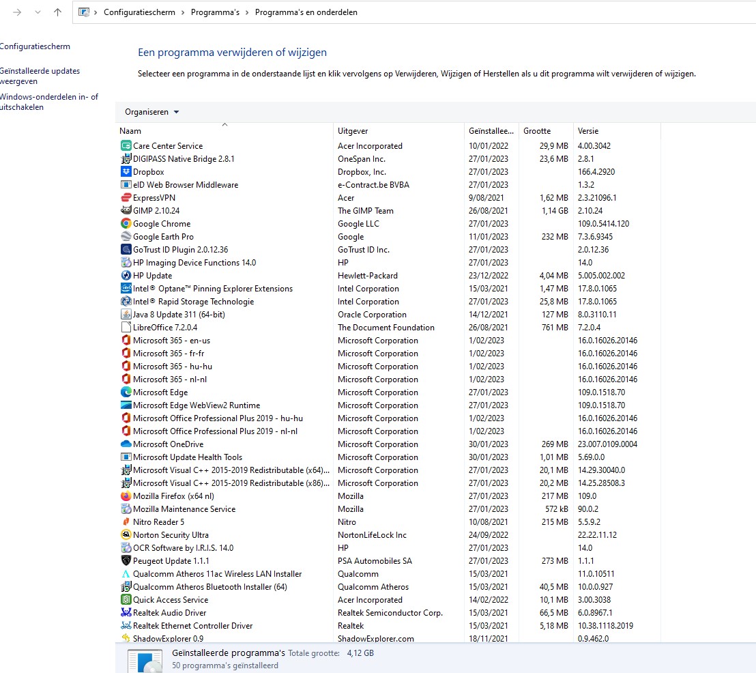The width and height of the screenshot is (756, 673).
Task: Select the ExpressVPN red icon
Action: pos(126,197)
